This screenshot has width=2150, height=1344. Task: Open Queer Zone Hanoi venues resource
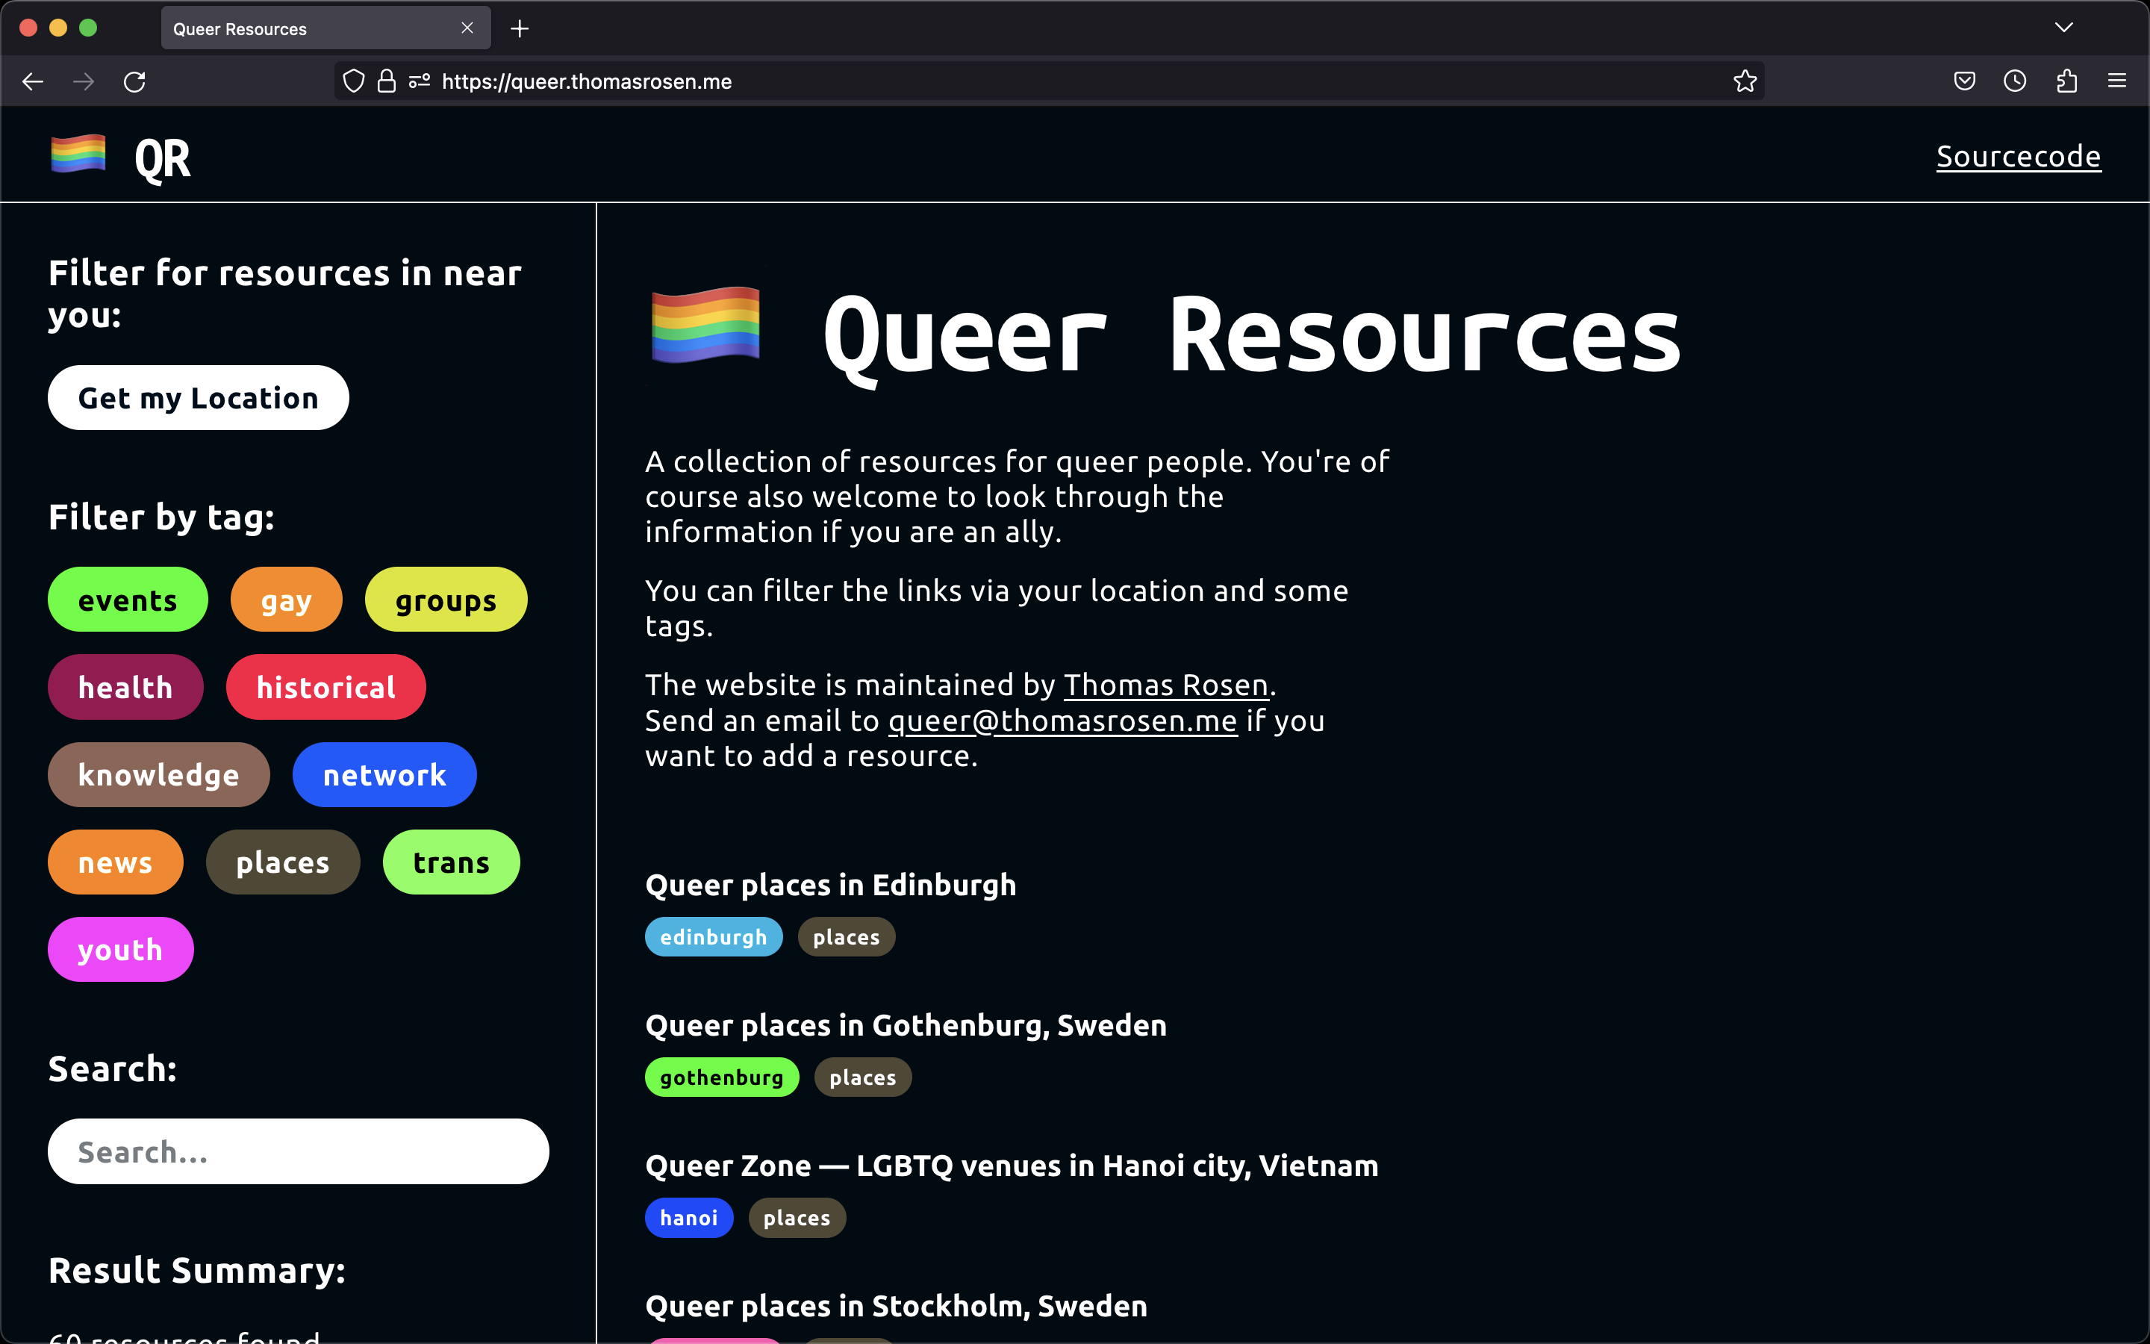[1012, 1166]
